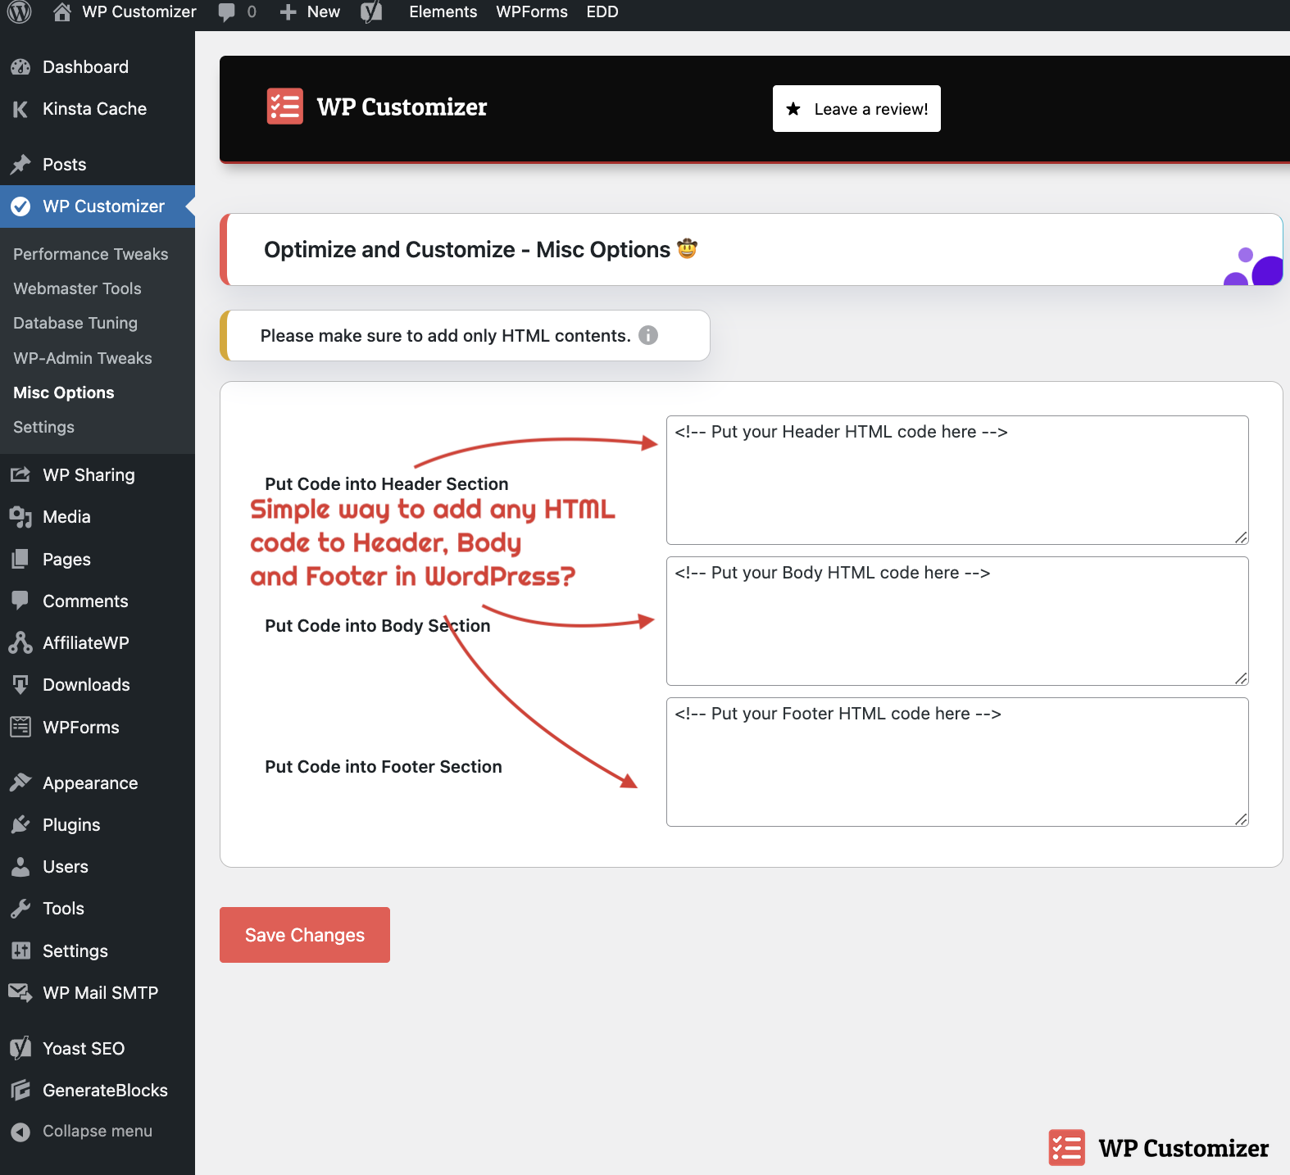Click the WP Customizer checkmark icon in the sidebar
1290x1175 pixels.
[x=20, y=206]
